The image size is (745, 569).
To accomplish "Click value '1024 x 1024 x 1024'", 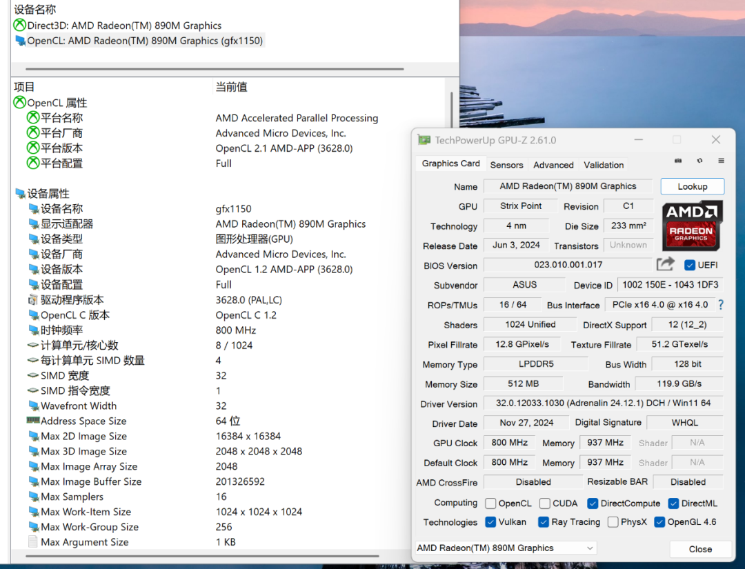I will point(259,512).
